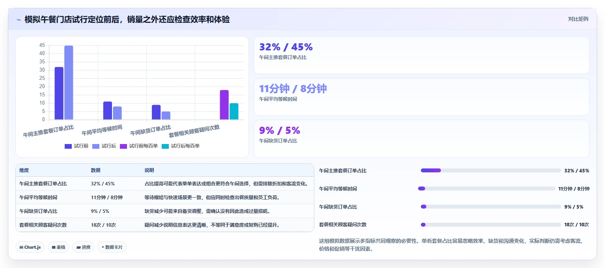Click the 试行后 bar for 午间平均等候时间
Image resolution: width=605 pixels, height=268 pixels.
click(x=117, y=113)
